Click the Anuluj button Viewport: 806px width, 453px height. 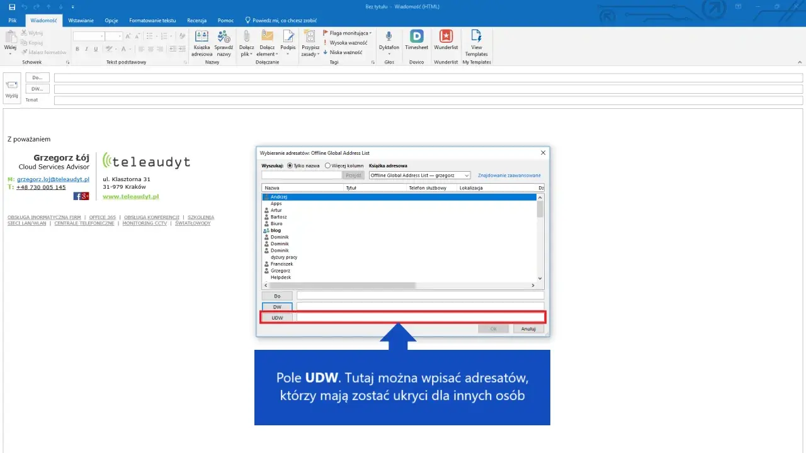click(x=528, y=328)
